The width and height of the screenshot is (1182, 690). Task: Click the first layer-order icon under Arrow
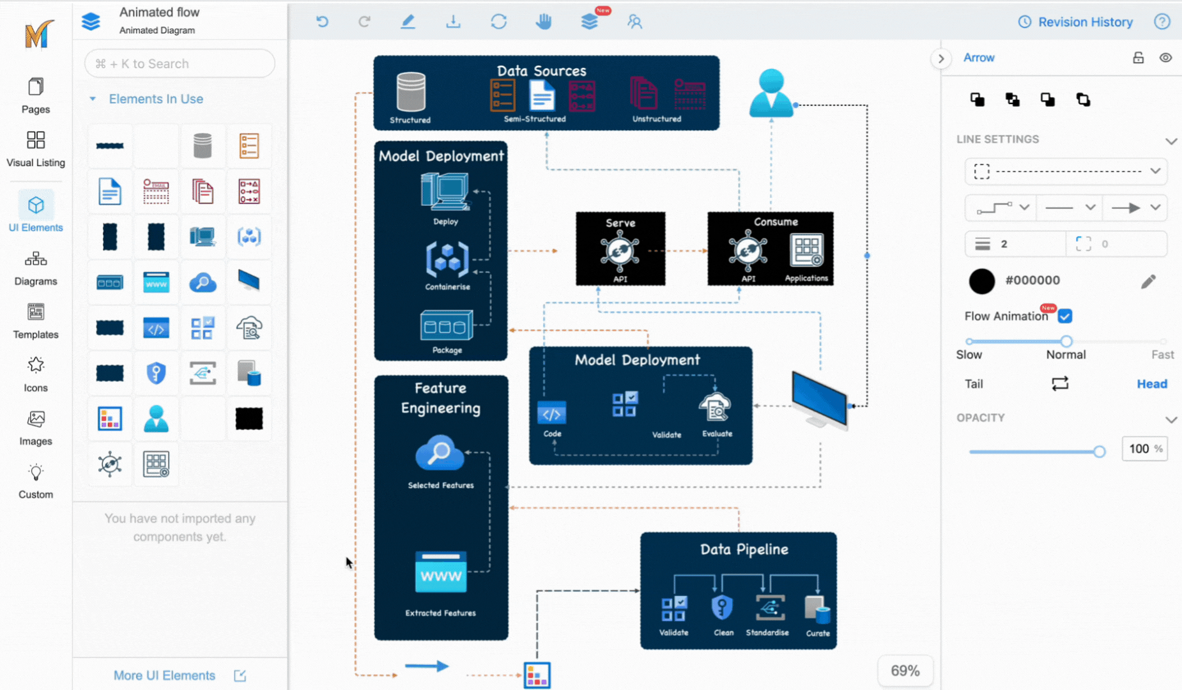[x=977, y=99]
